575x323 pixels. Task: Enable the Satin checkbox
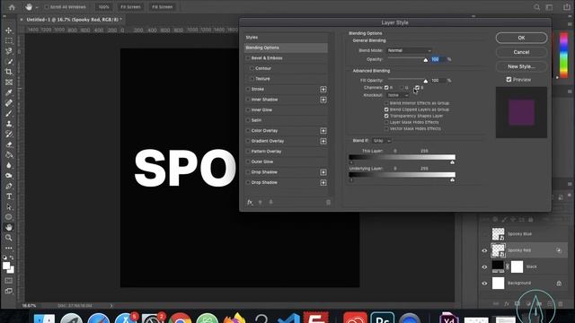point(248,120)
